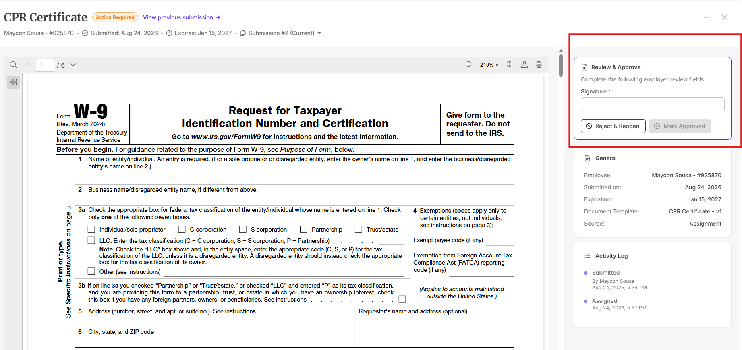
Task: Toggle the page thumbnails grid icon
Action: pos(13,82)
